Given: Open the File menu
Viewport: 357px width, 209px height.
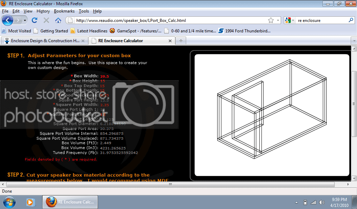Looking at the screenshot, I should tap(5, 11).
